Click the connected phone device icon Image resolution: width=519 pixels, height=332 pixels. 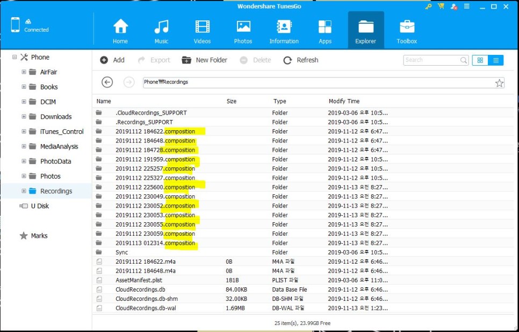point(15,25)
